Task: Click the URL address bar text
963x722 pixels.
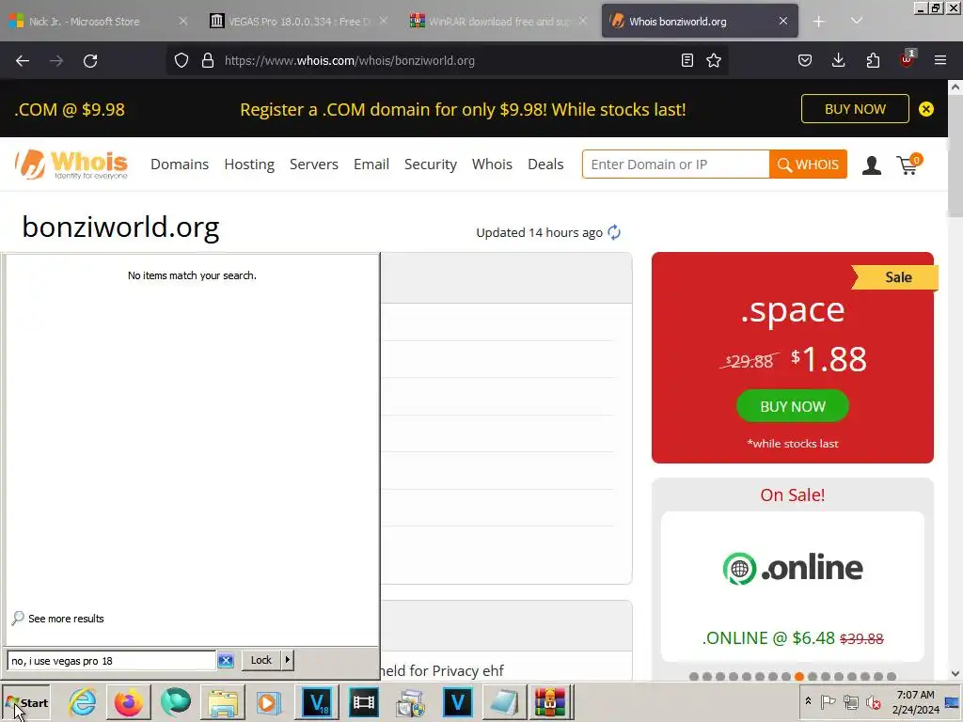Action: 350,60
